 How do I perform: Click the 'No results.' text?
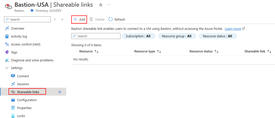click(x=81, y=59)
